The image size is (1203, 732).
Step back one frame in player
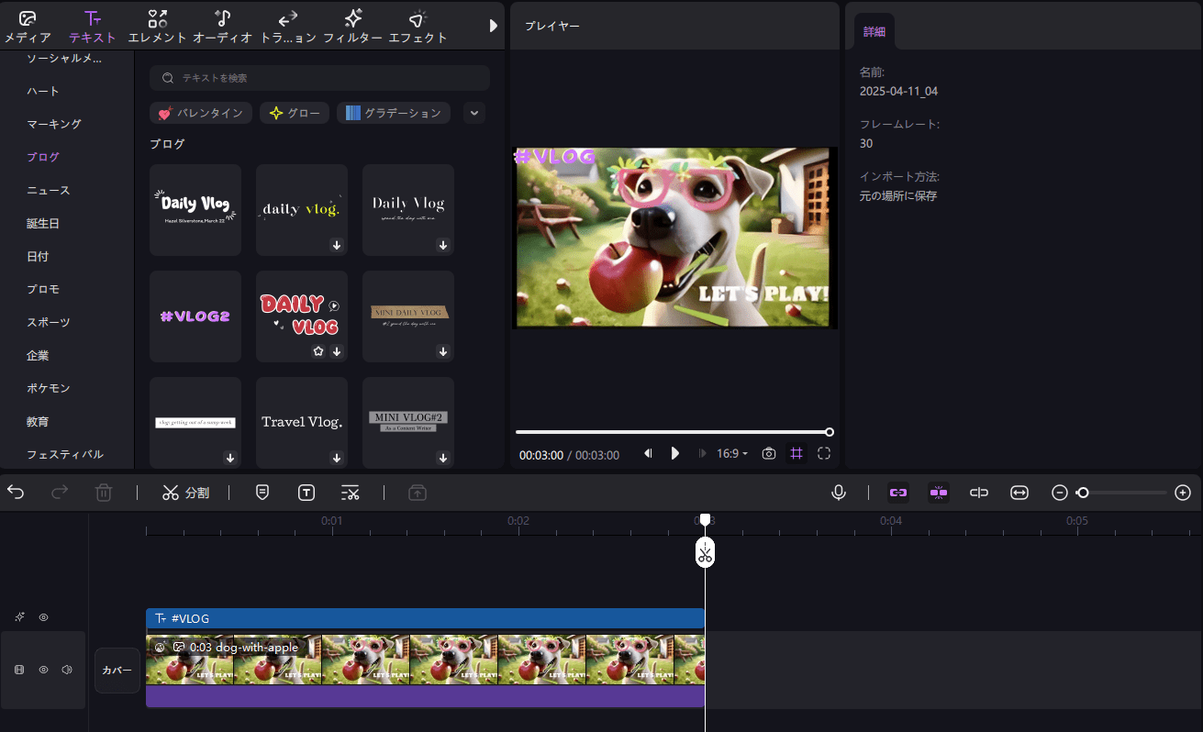[x=648, y=453]
